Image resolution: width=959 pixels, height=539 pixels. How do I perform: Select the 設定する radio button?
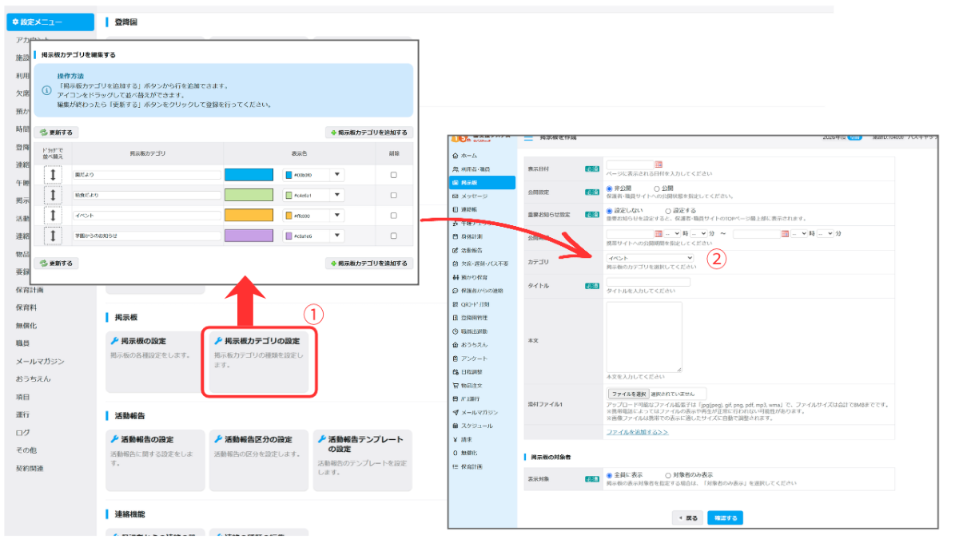pyautogui.click(x=668, y=211)
